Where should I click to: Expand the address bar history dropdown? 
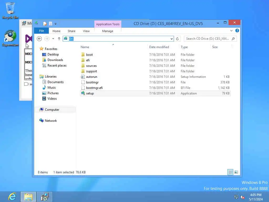pos(171,39)
